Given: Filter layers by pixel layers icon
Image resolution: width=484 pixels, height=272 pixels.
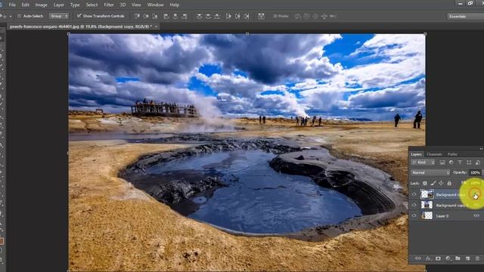Looking at the screenshot, I should pyautogui.click(x=442, y=162).
